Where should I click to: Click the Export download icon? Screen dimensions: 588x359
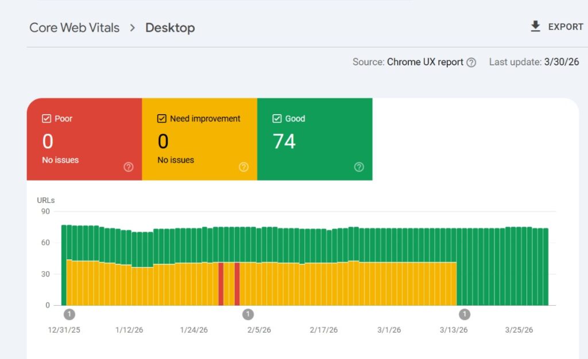[535, 26]
